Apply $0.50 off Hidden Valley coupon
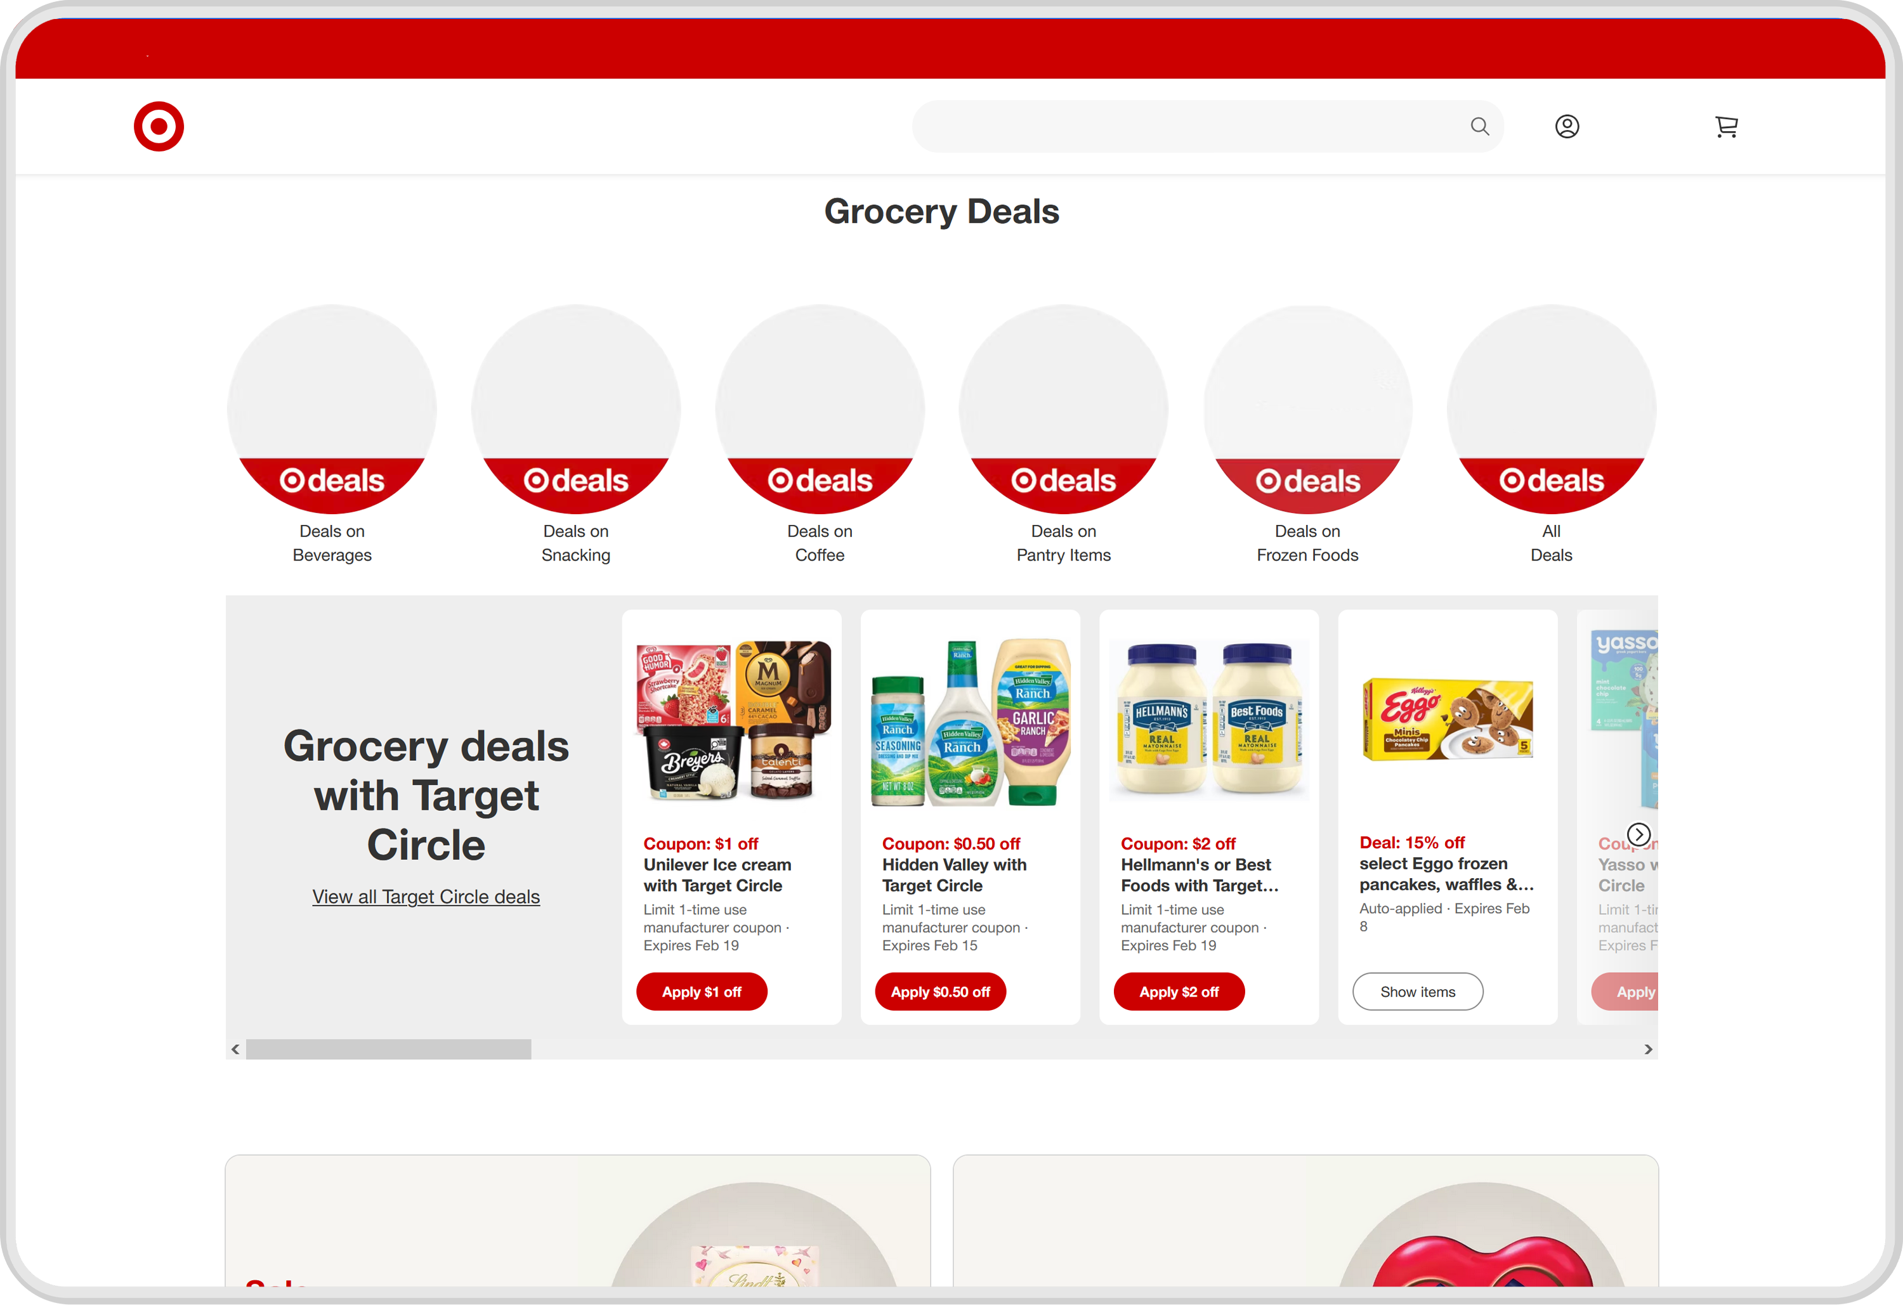This screenshot has width=1903, height=1308. point(941,992)
